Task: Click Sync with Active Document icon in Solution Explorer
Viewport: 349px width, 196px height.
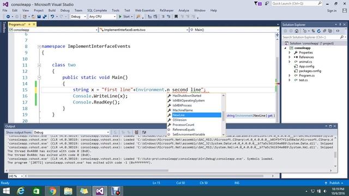Action: (x=313, y=31)
